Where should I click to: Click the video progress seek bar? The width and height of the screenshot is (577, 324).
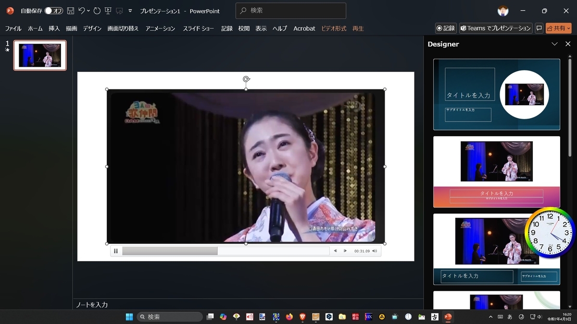[226, 251]
